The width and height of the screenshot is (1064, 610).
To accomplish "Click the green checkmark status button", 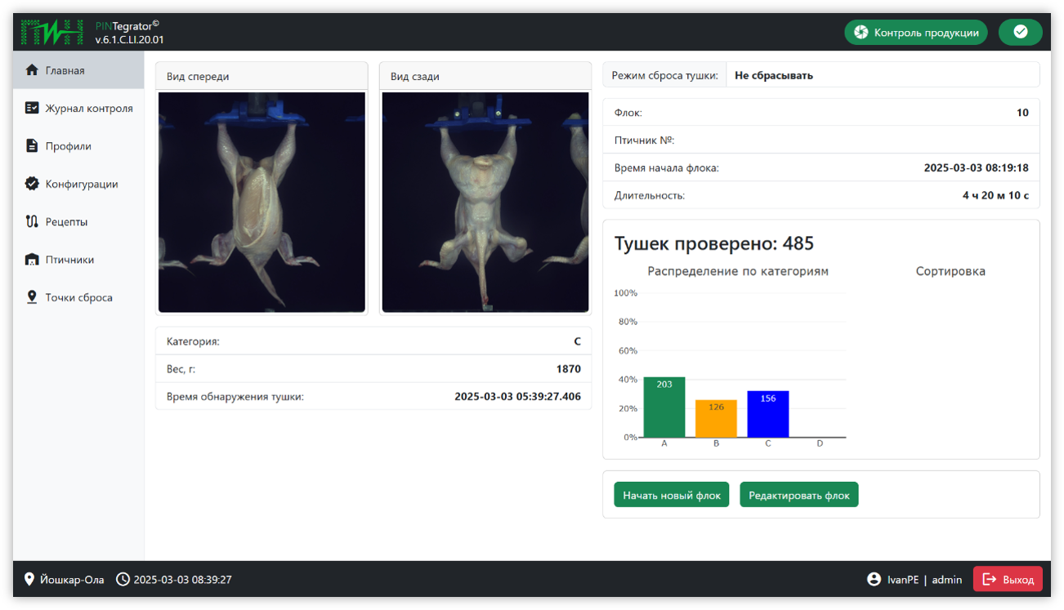I will [1020, 32].
